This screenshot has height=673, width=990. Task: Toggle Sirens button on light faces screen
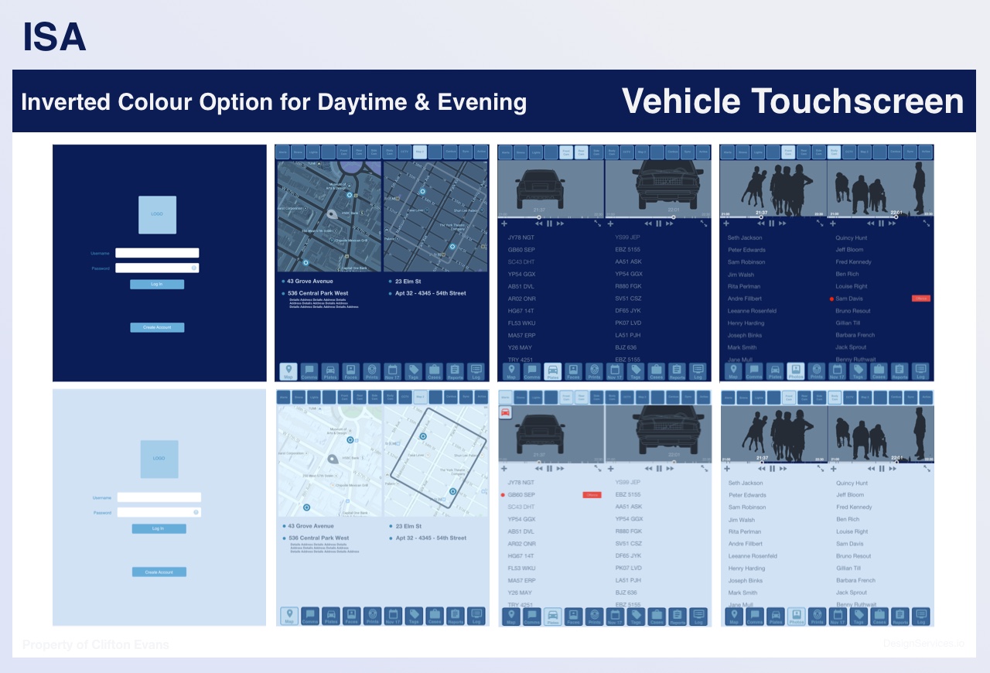pos(742,398)
